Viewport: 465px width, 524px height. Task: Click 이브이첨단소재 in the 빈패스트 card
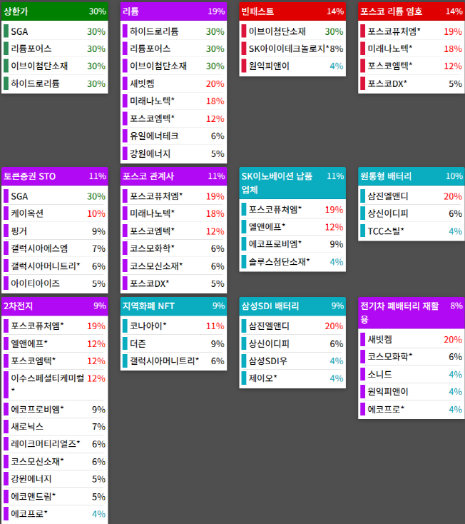tap(292, 31)
